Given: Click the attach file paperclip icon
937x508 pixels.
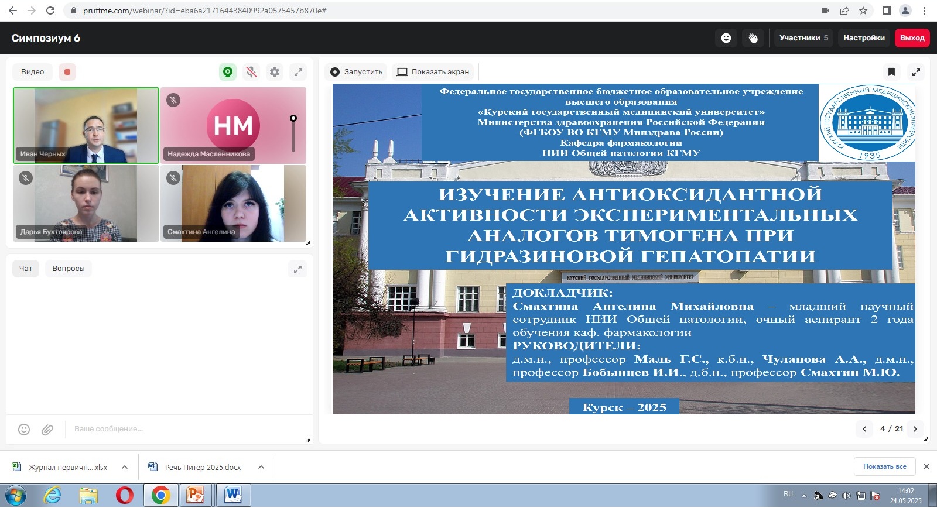Looking at the screenshot, I should point(47,430).
